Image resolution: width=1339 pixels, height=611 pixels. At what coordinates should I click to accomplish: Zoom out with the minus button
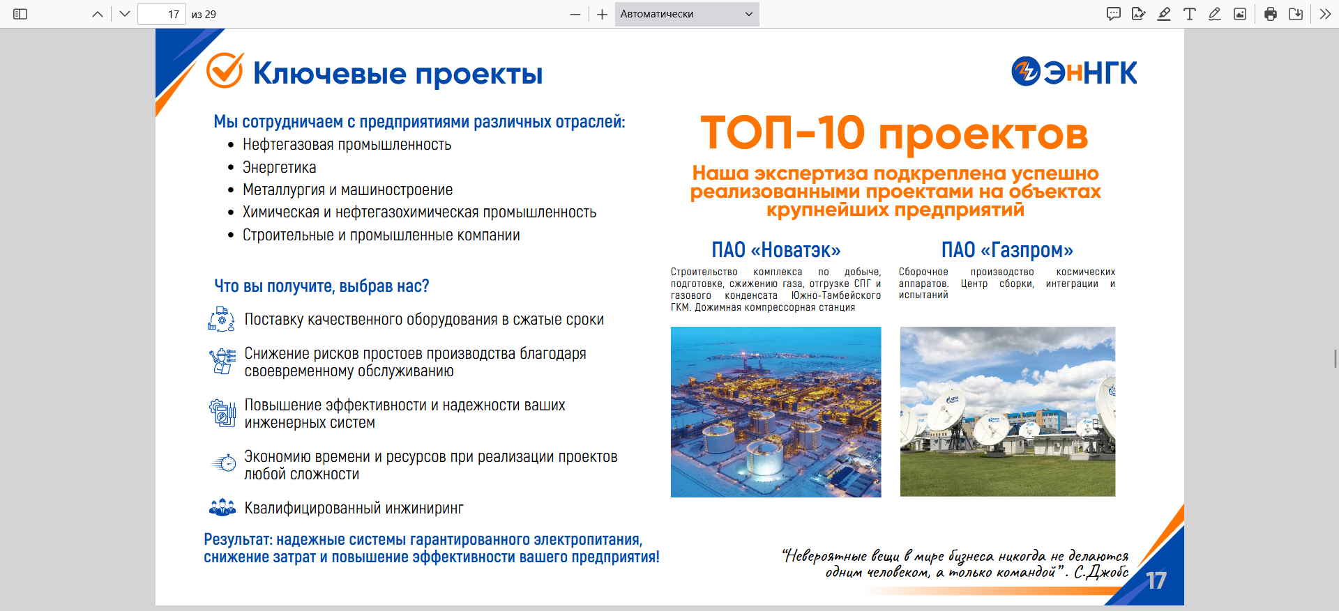[575, 14]
